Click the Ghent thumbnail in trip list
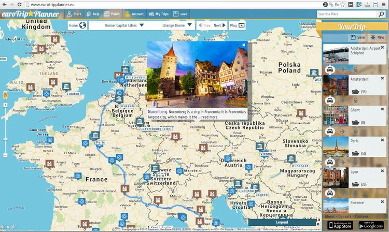 tap(336, 116)
